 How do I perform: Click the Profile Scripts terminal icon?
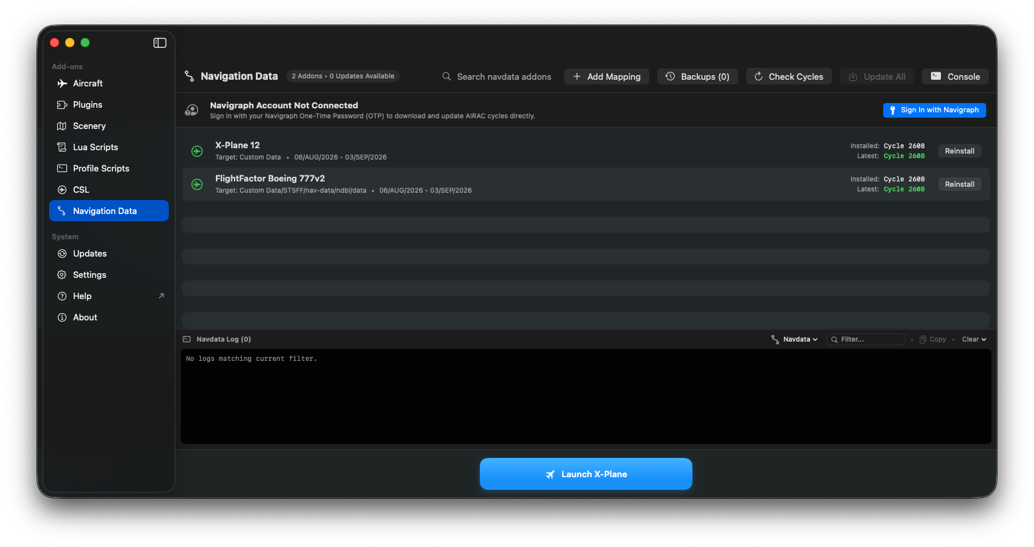coord(62,168)
